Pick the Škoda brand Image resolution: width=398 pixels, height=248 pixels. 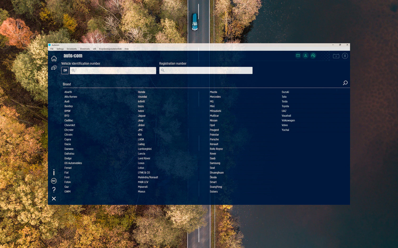[213, 177]
